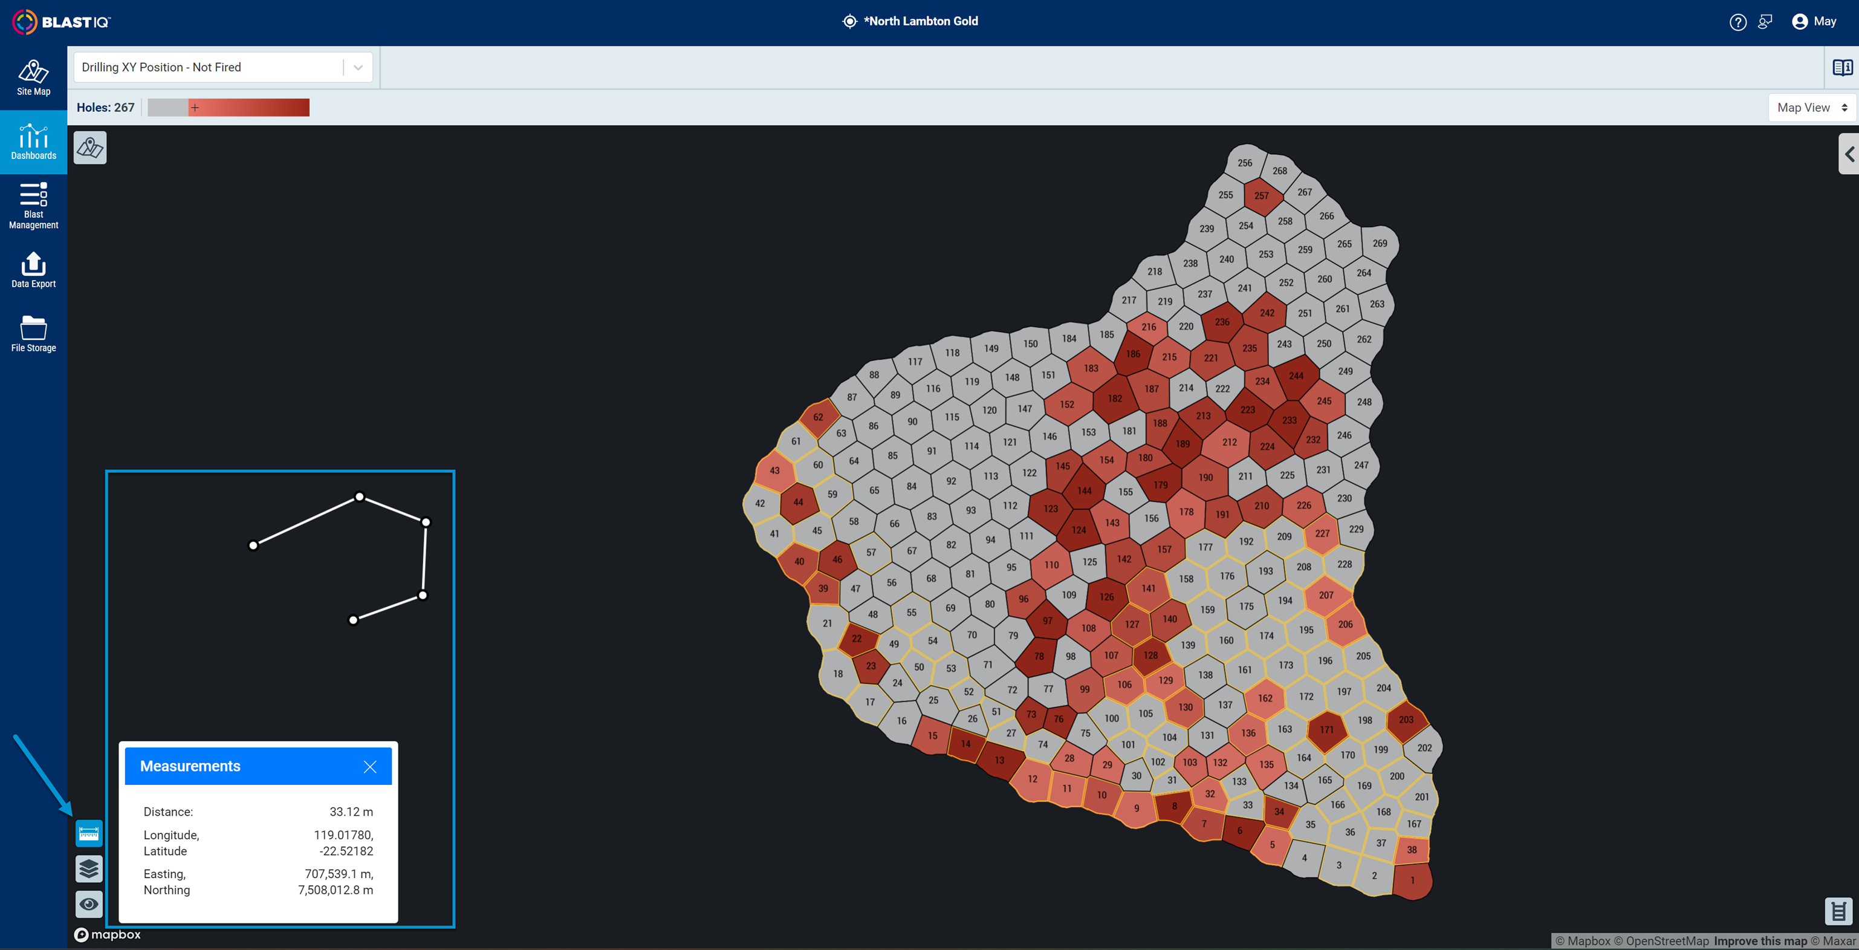The width and height of the screenshot is (1859, 950).
Task: Click the Distance value 33.12 m
Action: point(351,812)
